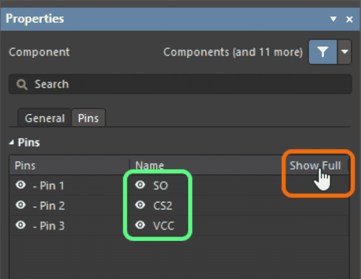Close the Properties panel
361x279 pixels.
[x=350, y=19]
